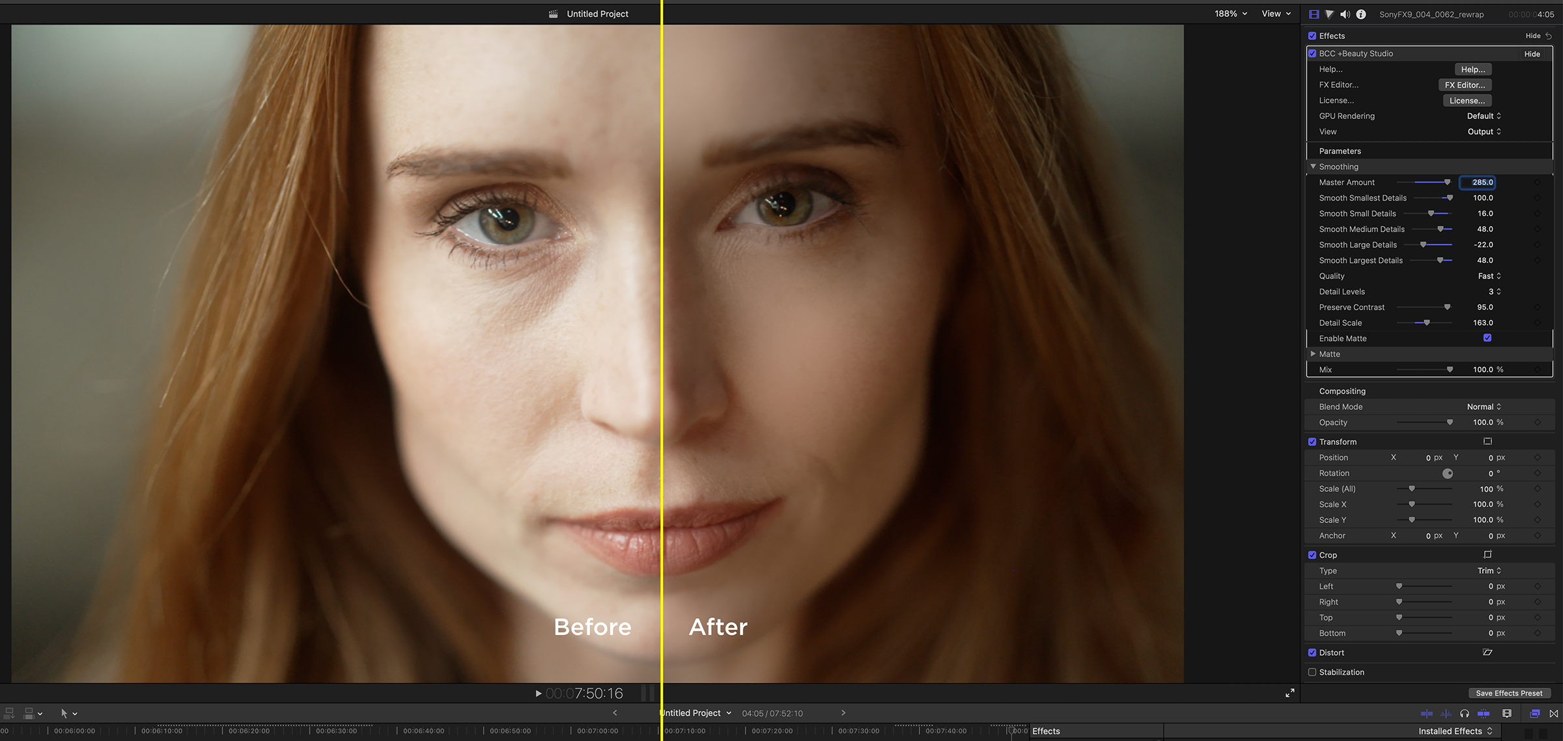Toggle skimming icon in the timeline toolbar
The width and height of the screenshot is (1563, 741).
pos(1426,714)
